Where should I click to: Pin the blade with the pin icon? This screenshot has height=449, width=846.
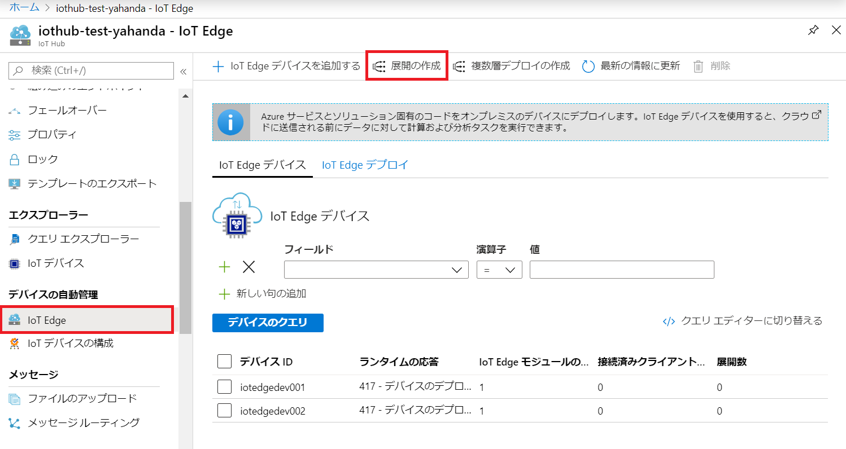[x=813, y=30]
